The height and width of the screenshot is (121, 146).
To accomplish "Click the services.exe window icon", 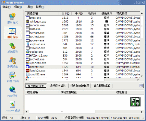I will click(28, 25).
